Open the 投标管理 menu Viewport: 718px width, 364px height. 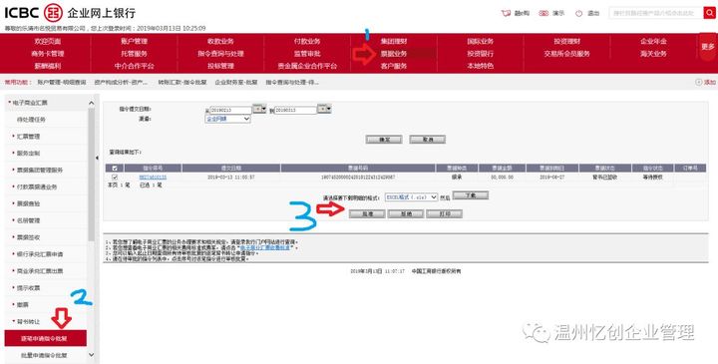coord(220,66)
